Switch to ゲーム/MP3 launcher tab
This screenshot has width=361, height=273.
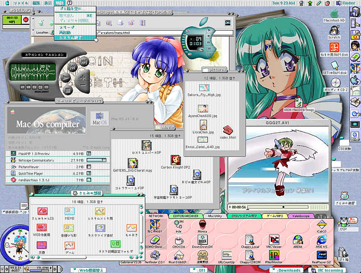pos(275,216)
